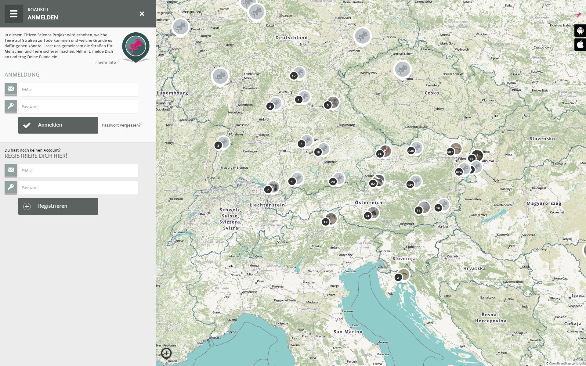586x366 pixels.
Task: Open the cluster marker labeled 134
Action: 410,185
